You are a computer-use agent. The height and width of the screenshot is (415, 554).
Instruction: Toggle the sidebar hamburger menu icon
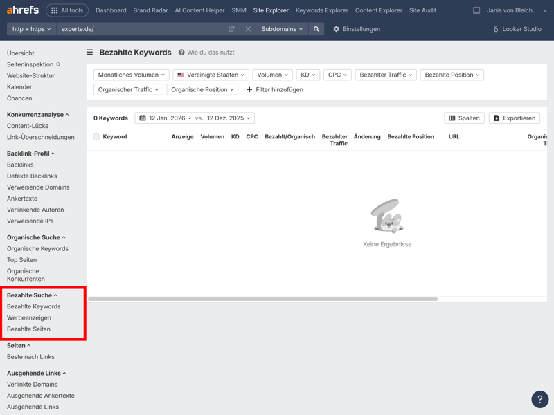[89, 53]
